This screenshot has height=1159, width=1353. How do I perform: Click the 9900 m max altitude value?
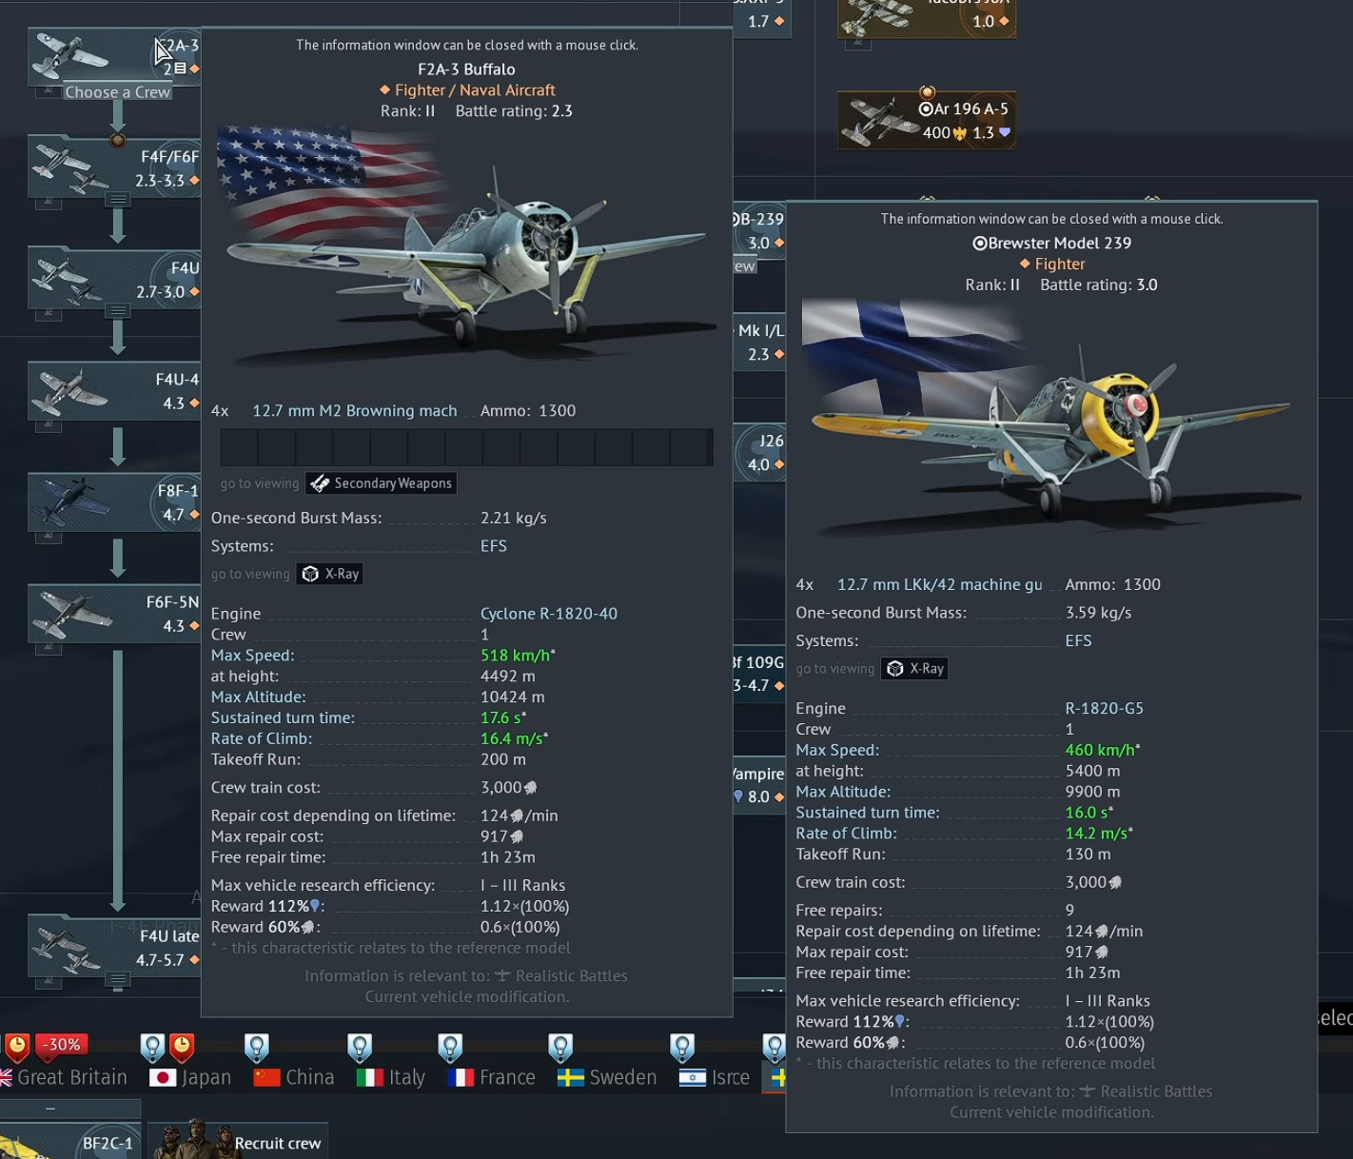click(1092, 793)
